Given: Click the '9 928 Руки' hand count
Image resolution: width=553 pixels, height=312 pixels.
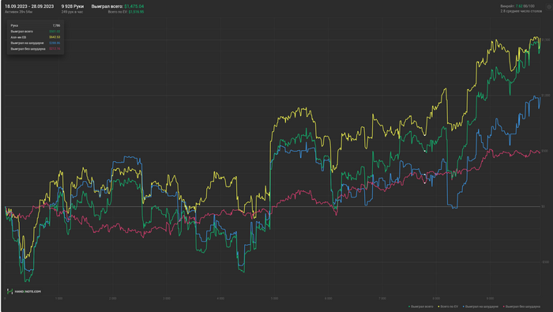Looking at the screenshot, I should (x=73, y=6).
